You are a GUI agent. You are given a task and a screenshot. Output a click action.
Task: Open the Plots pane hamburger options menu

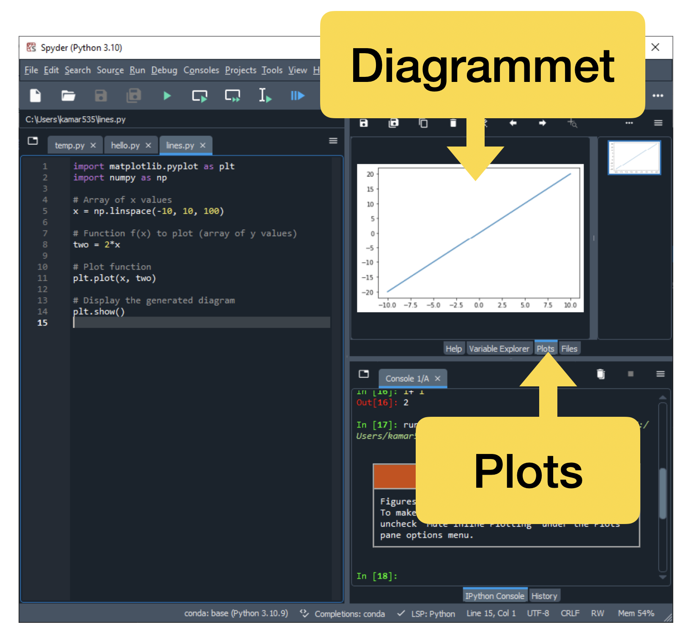658,123
